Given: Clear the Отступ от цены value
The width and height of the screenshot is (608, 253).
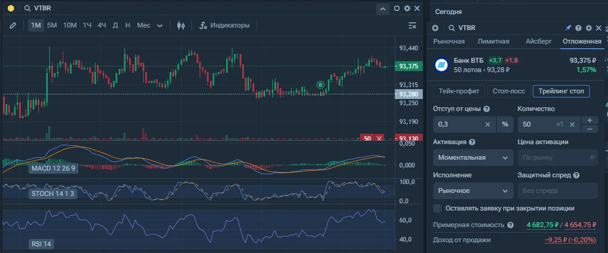Looking at the screenshot, I should pos(488,124).
